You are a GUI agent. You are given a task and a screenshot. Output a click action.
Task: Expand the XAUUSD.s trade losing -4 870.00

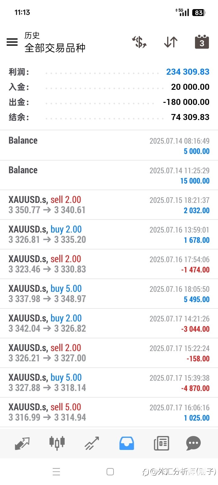click(109, 382)
